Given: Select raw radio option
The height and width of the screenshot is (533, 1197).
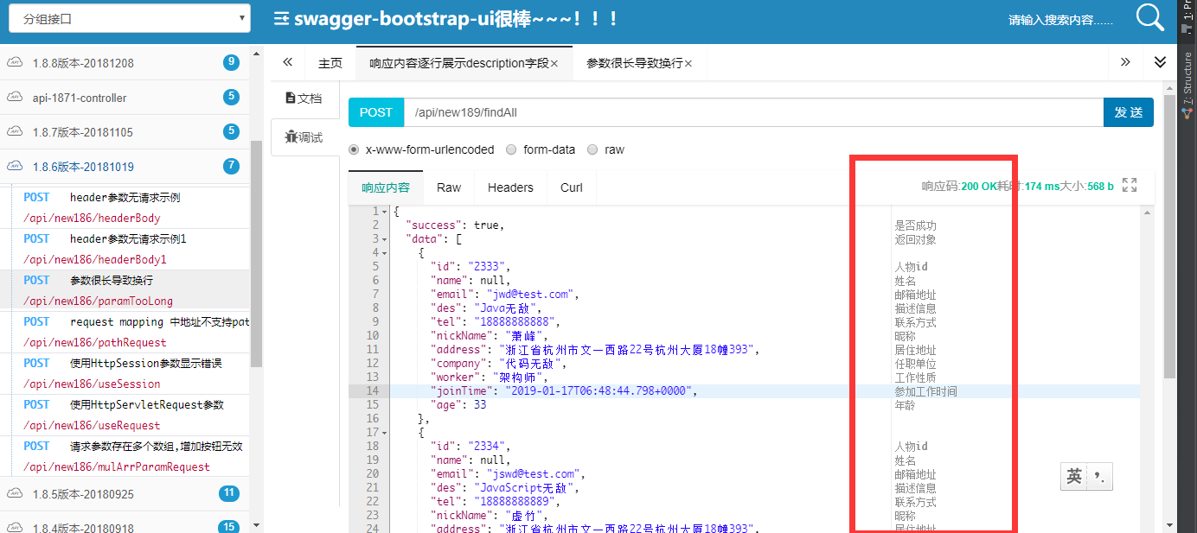Looking at the screenshot, I should click(592, 149).
